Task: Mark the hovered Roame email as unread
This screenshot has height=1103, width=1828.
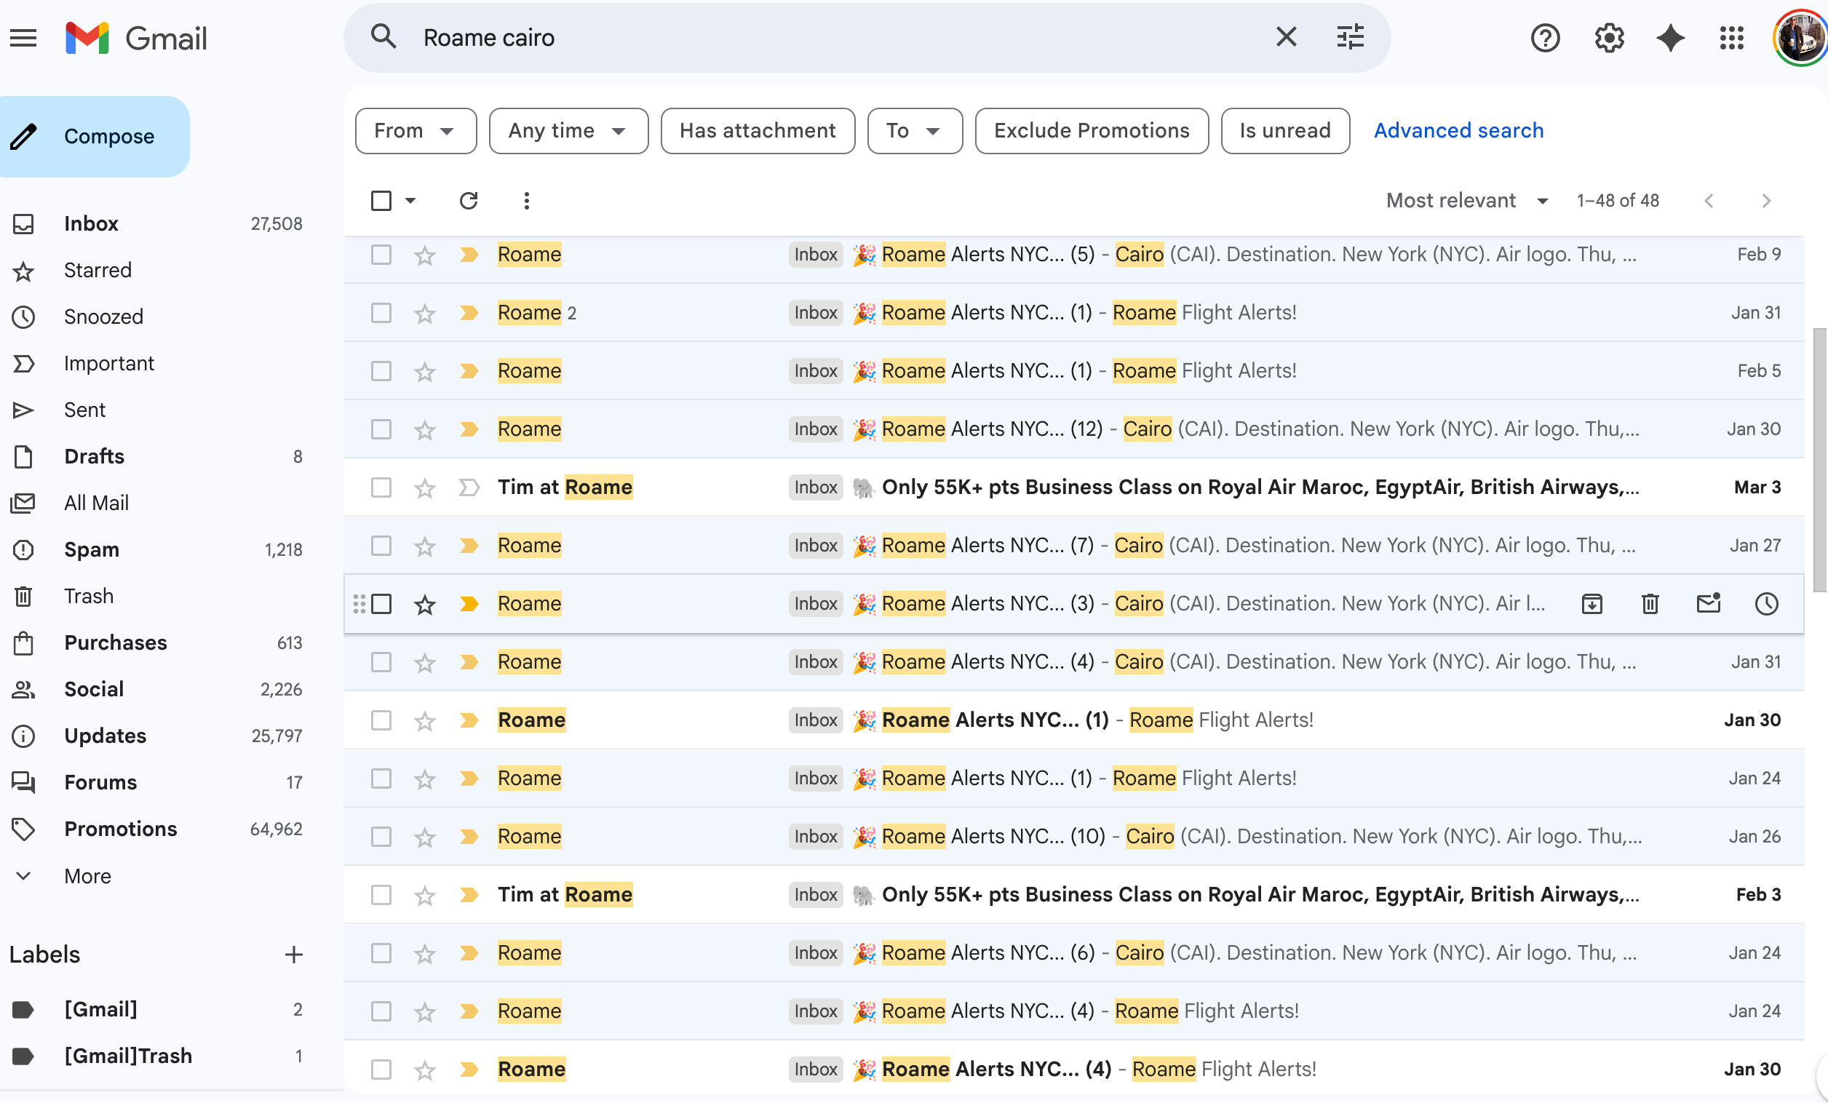Action: pyautogui.click(x=1709, y=603)
